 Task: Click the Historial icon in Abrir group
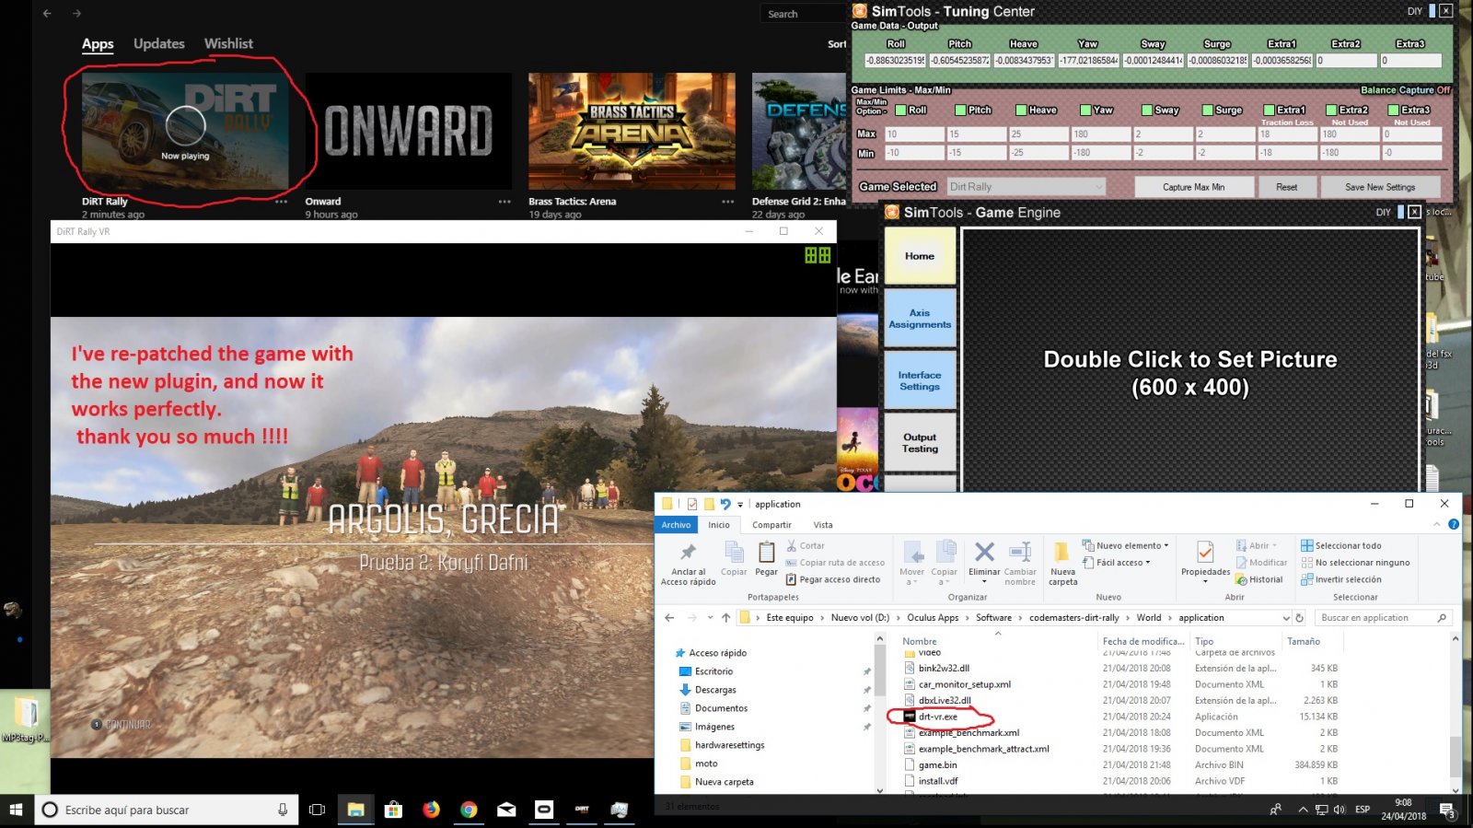pos(1241,579)
